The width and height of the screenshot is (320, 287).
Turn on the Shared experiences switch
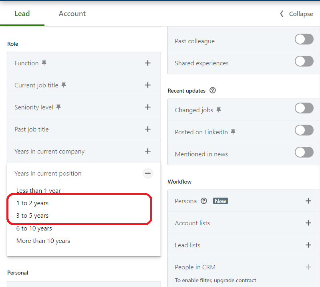tap(304, 61)
